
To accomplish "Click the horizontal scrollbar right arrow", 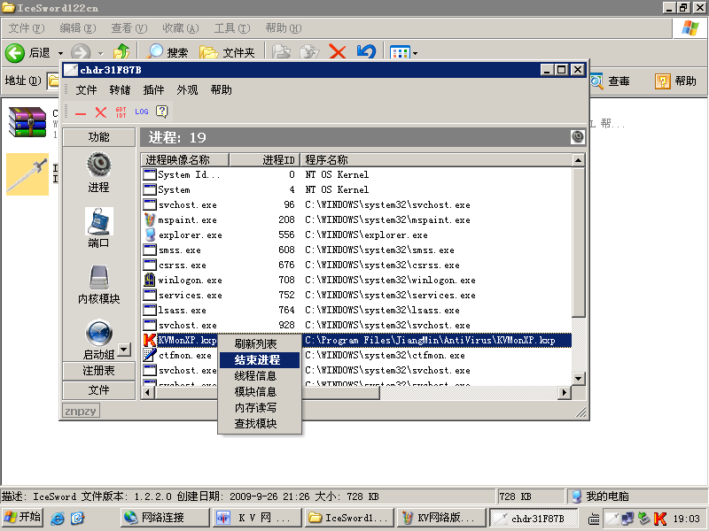I will 564,393.
